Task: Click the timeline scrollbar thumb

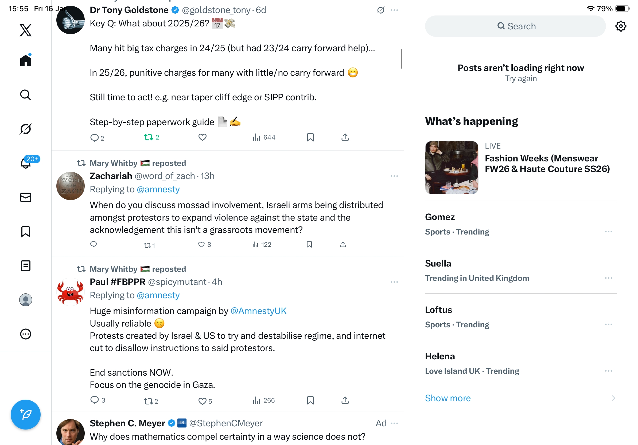Action: click(x=401, y=59)
